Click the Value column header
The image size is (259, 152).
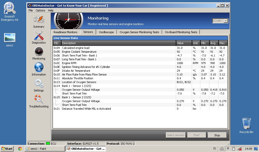pos(184,43)
